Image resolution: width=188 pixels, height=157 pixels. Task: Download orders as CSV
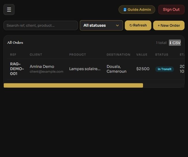pyautogui.click(x=175, y=43)
